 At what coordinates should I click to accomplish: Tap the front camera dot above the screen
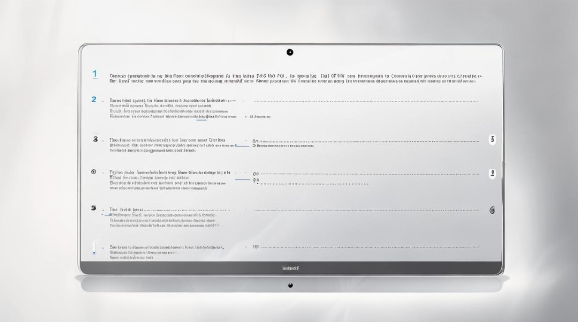290,52
